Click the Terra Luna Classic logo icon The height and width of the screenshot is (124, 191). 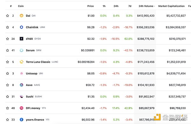tap(21, 62)
